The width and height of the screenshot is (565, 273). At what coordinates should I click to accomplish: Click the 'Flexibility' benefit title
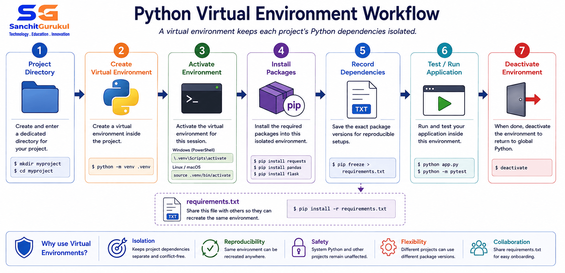click(414, 242)
